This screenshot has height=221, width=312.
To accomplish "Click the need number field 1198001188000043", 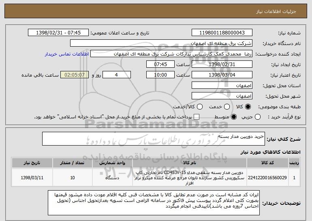I will click(x=222, y=33).
